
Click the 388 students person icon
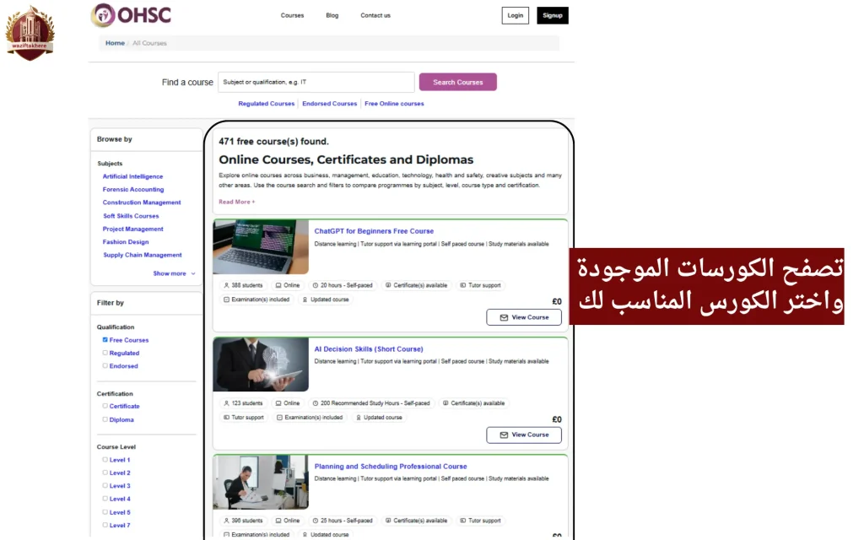click(x=226, y=285)
